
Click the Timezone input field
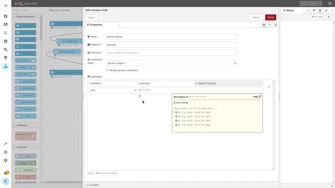click(x=171, y=53)
